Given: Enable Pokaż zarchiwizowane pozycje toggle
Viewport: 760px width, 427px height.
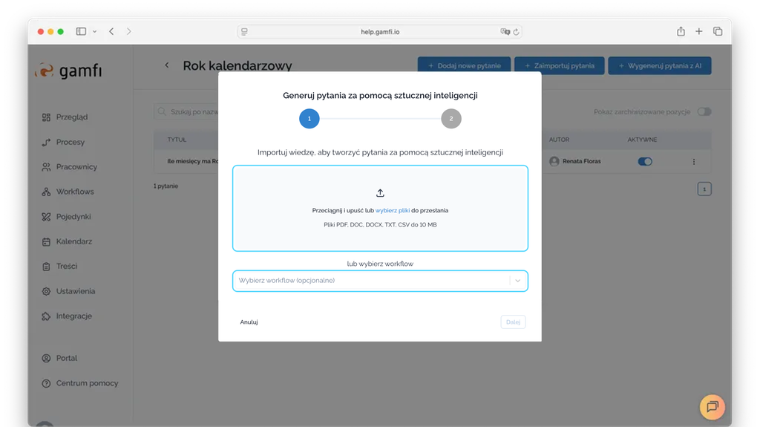Looking at the screenshot, I should [x=704, y=112].
